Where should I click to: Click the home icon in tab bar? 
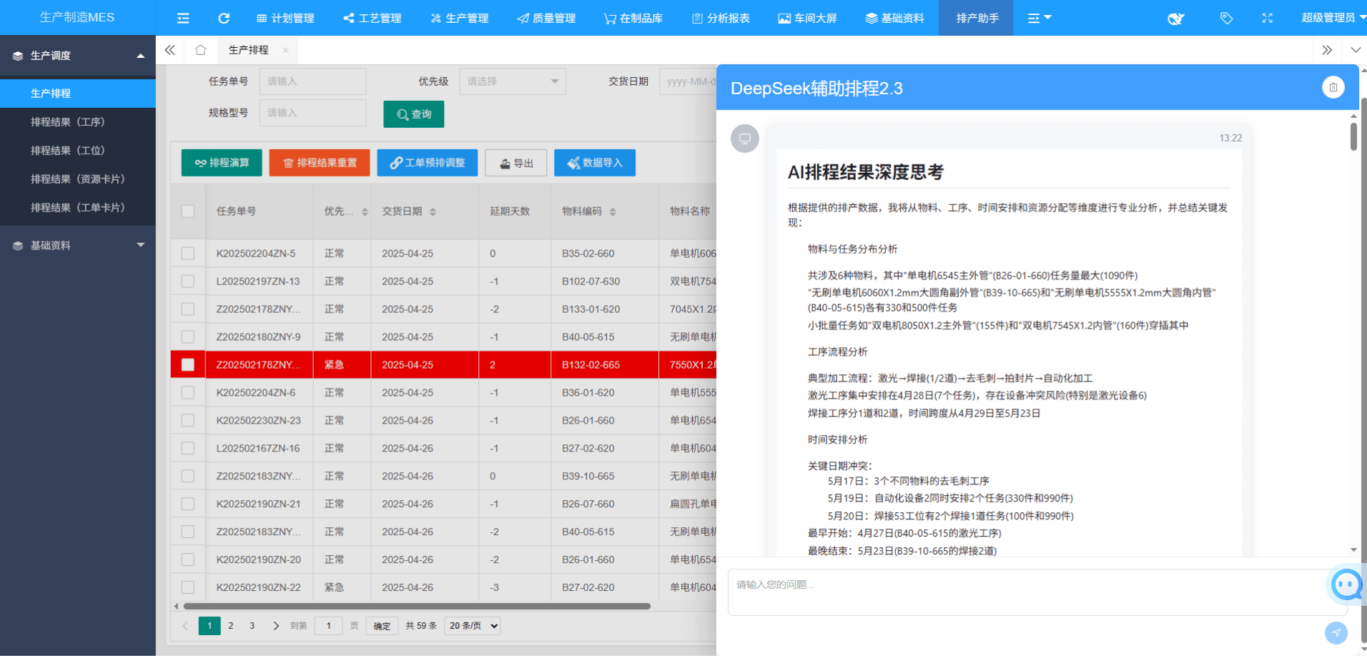pos(201,50)
